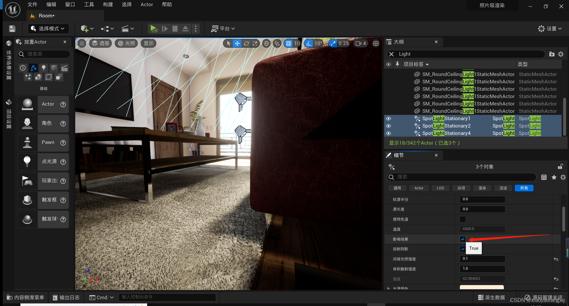Screen dimensions: 569x306
Task: Click the favorites star in Details panel
Action: 554,177
